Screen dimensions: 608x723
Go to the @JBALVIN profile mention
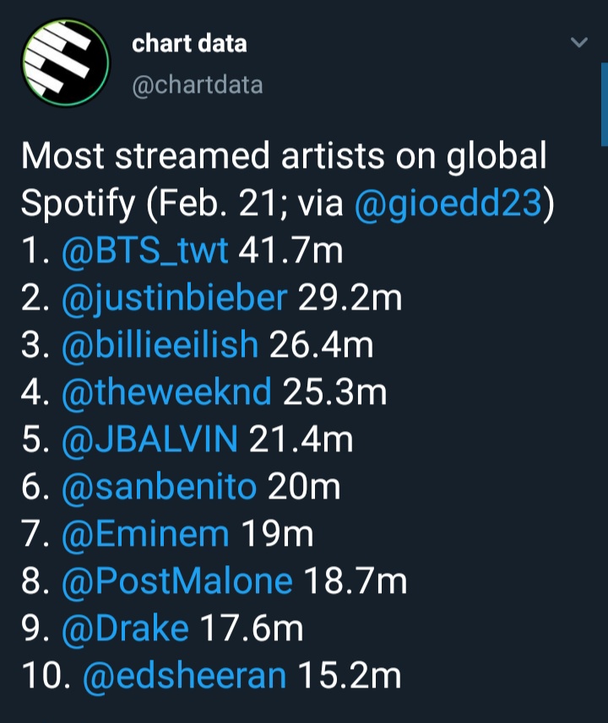150,440
